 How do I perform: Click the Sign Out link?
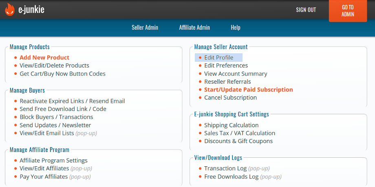point(306,10)
